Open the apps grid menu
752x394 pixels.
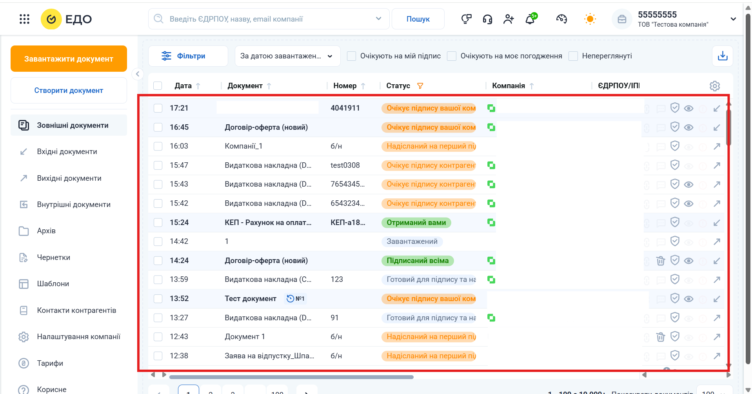24,19
